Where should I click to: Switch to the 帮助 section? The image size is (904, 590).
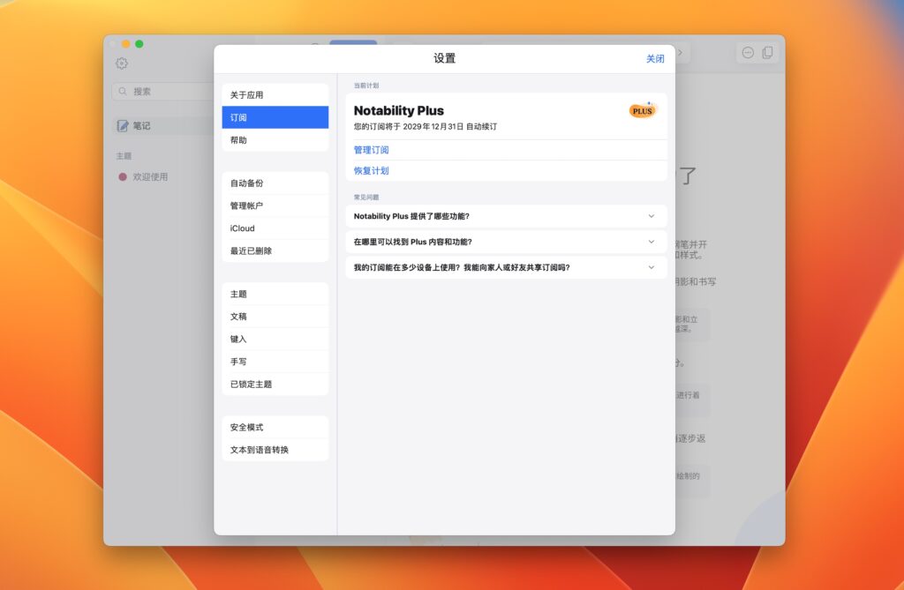pos(275,138)
